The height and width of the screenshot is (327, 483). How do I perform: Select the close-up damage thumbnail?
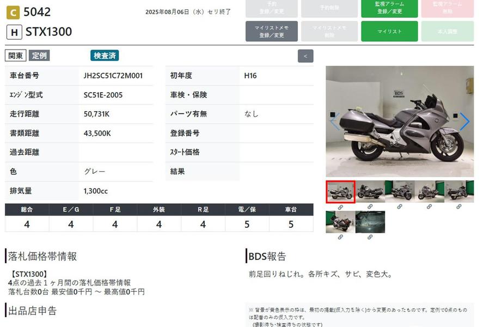pos(370,222)
